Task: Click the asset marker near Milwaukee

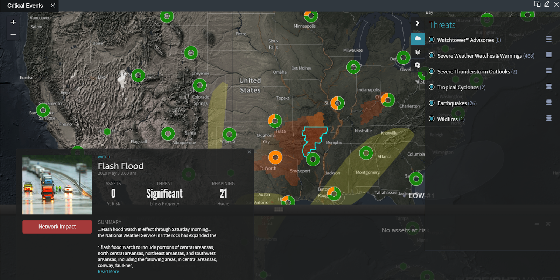Action: pos(353,67)
